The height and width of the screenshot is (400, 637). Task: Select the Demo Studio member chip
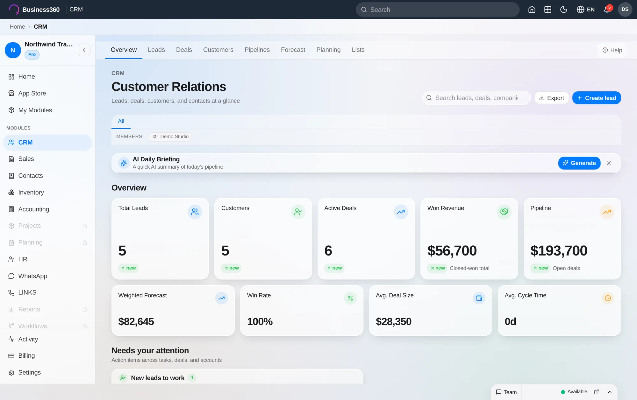[x=170, y=137]
